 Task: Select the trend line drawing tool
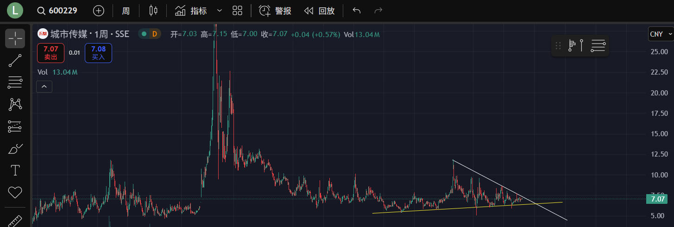tap(15, 61)
